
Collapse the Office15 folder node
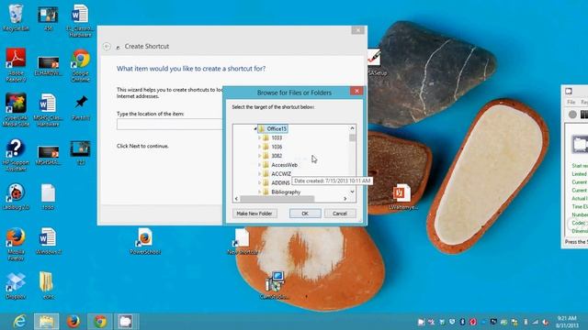pyautogui.click(x=255, y=128)
